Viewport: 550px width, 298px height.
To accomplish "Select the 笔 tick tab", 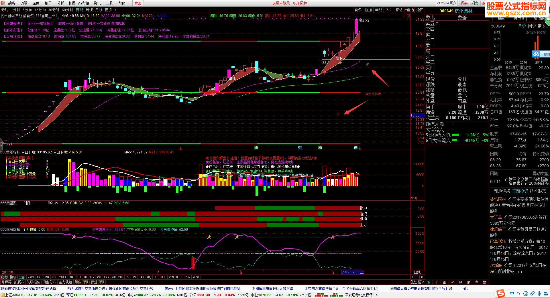I will pyautogui.click(x=429, y=282).
